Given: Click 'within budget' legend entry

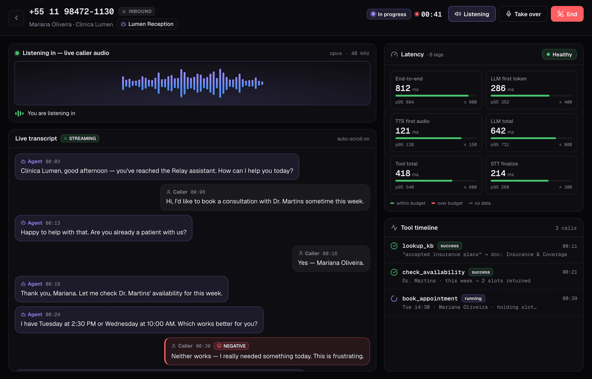Looking at the screenshot, I should pyautogui.click(x=408, y=203).
